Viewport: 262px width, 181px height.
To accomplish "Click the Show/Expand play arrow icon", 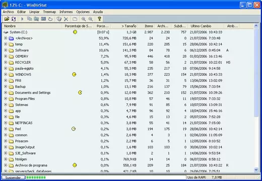I will point(22,19).
